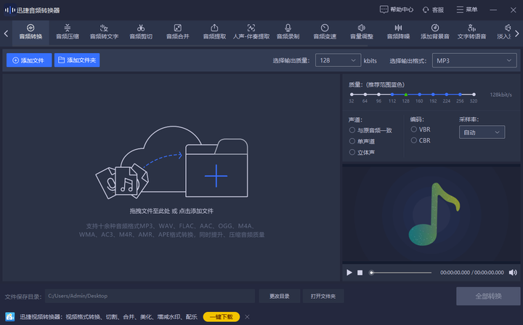Open the 音频降噪 noise reduction tool

[398, 32]
